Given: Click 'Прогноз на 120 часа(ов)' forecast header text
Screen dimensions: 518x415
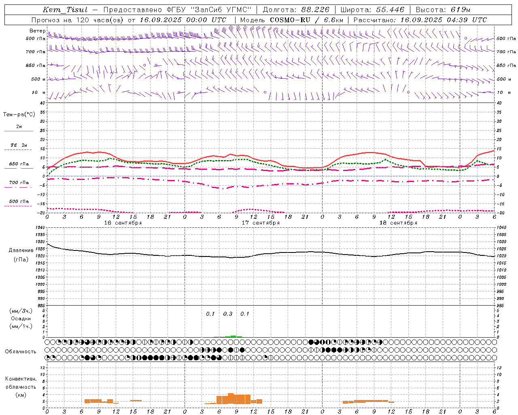Looking at the screenshot, I should click(78, 20).
